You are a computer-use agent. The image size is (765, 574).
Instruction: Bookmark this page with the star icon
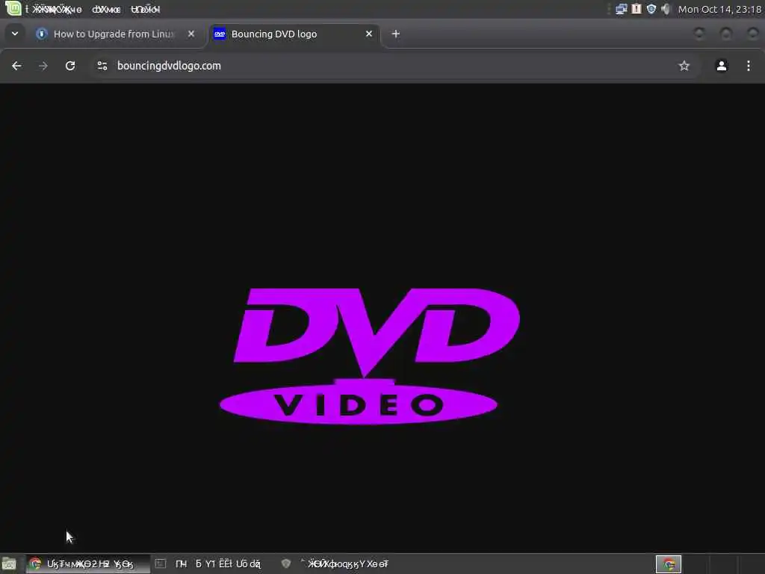pyautogui.click(x=684, y=66)
